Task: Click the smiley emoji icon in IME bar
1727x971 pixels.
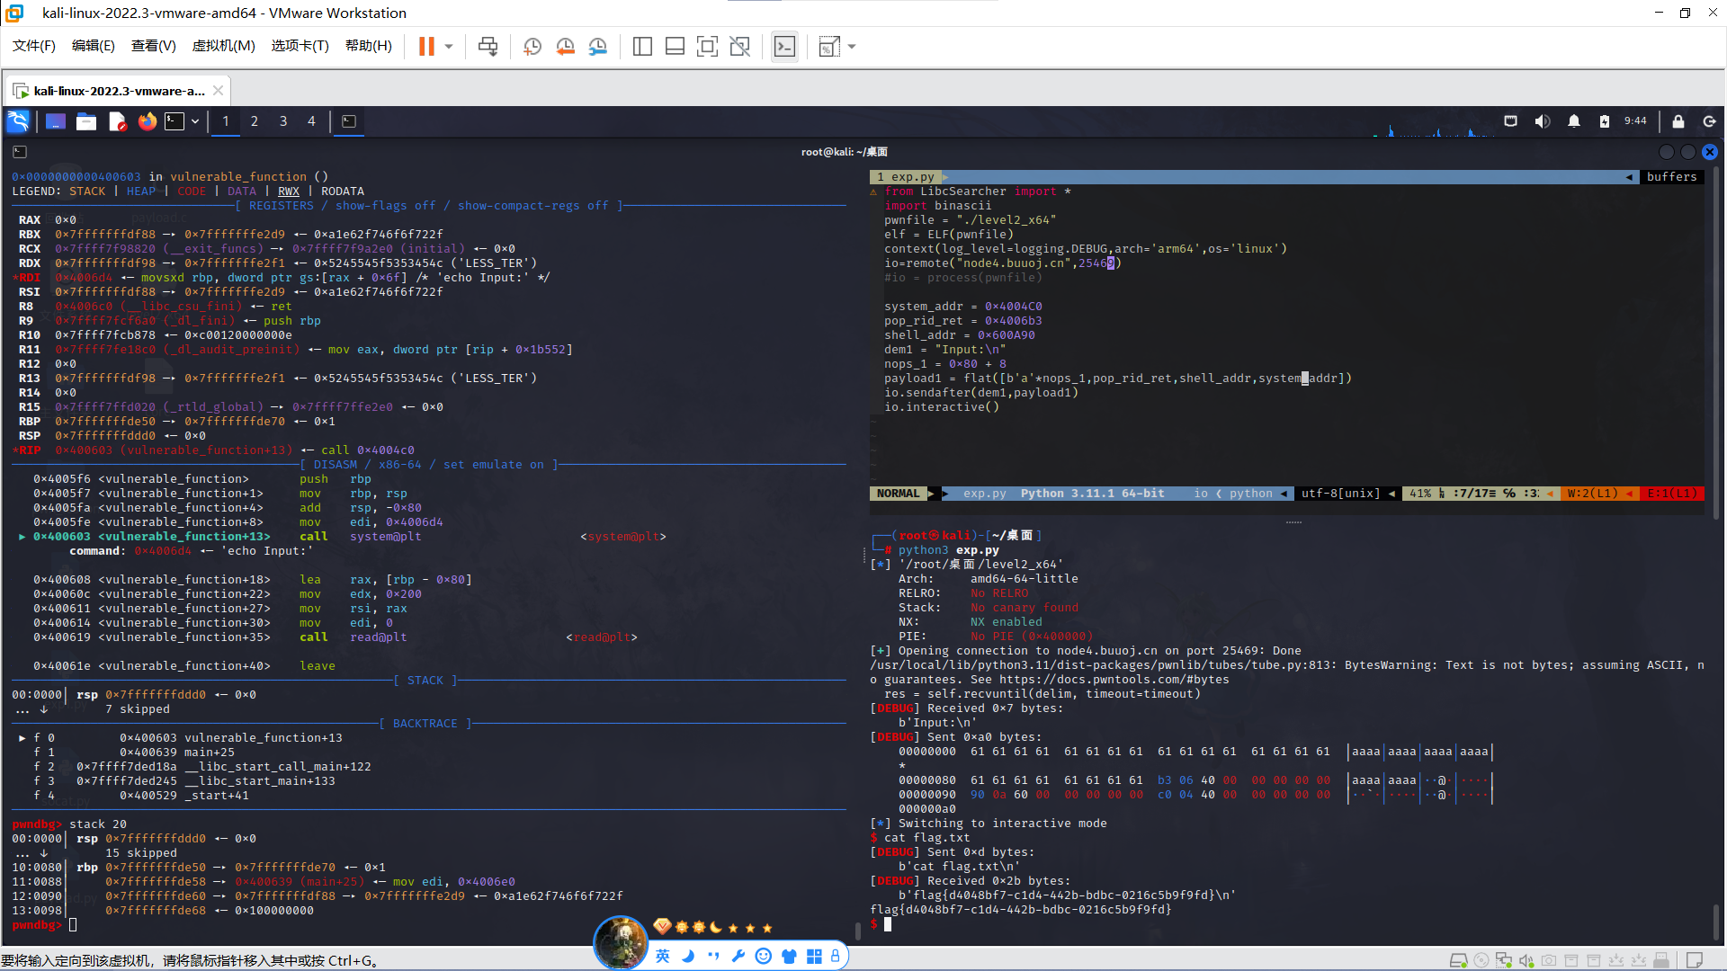Action: pos(764,956)
